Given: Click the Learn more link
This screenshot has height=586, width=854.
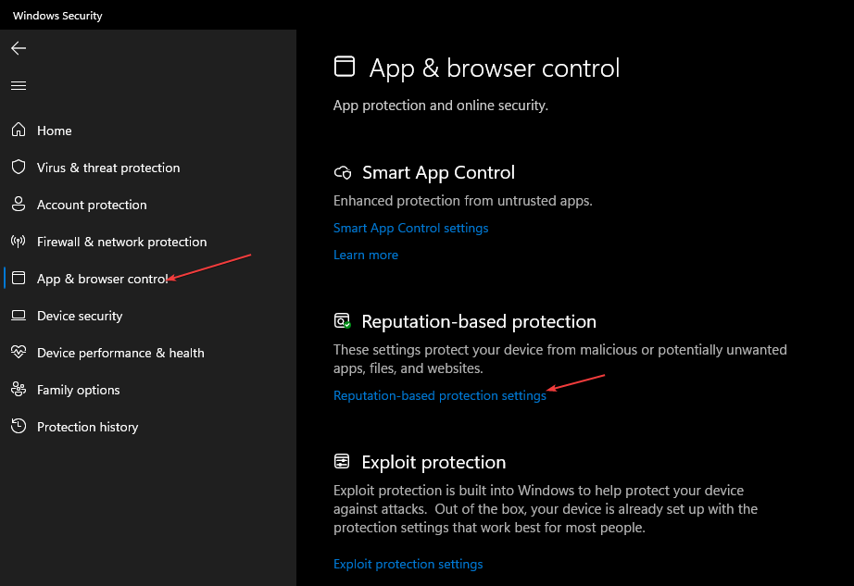Looking at the screenshot, I should coord(366,255).
